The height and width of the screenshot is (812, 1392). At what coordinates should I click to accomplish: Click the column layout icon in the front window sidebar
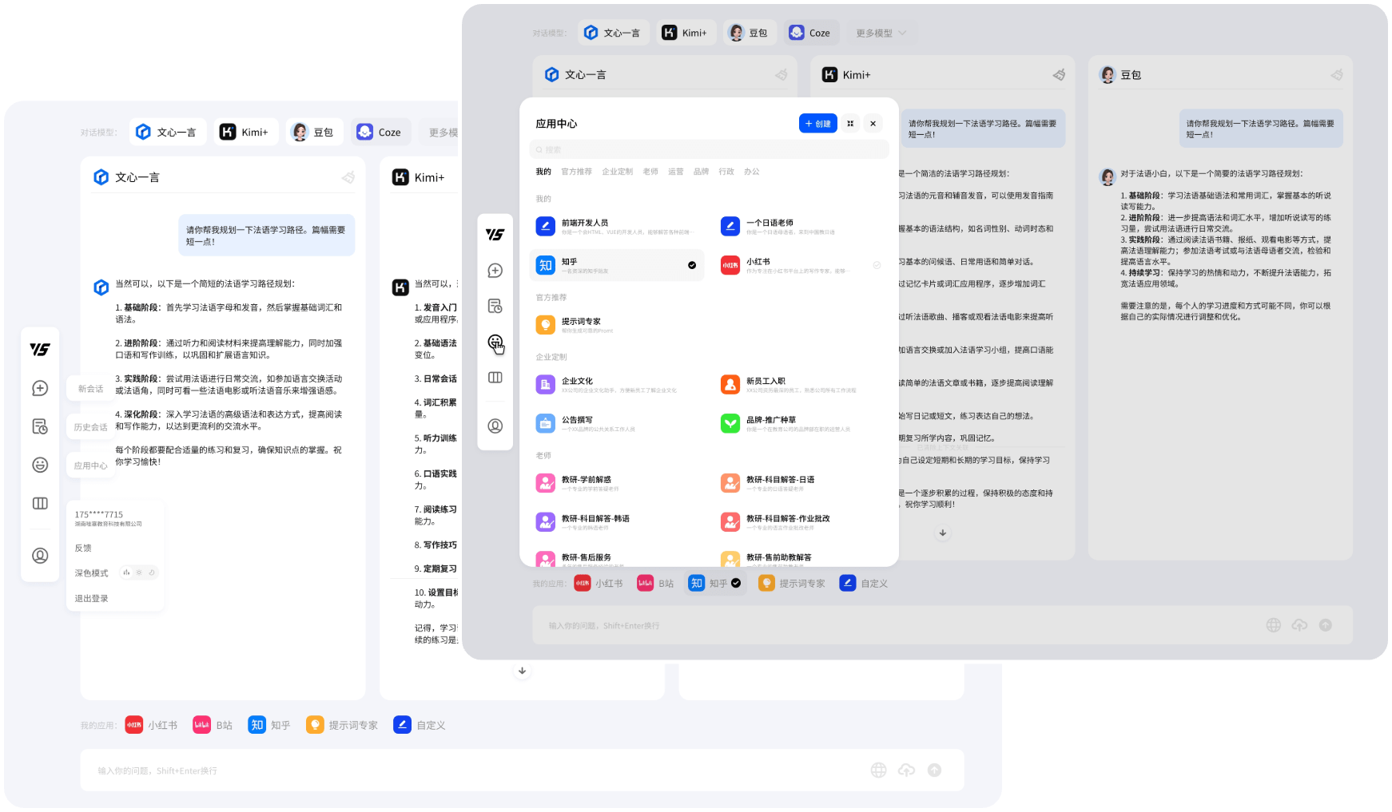(x=495, y=378)
